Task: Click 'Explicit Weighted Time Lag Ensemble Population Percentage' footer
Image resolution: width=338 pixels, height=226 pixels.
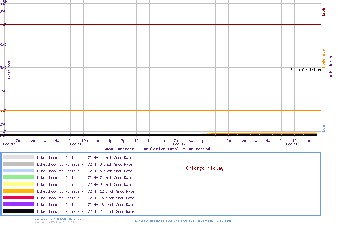Action: point(183,221)
